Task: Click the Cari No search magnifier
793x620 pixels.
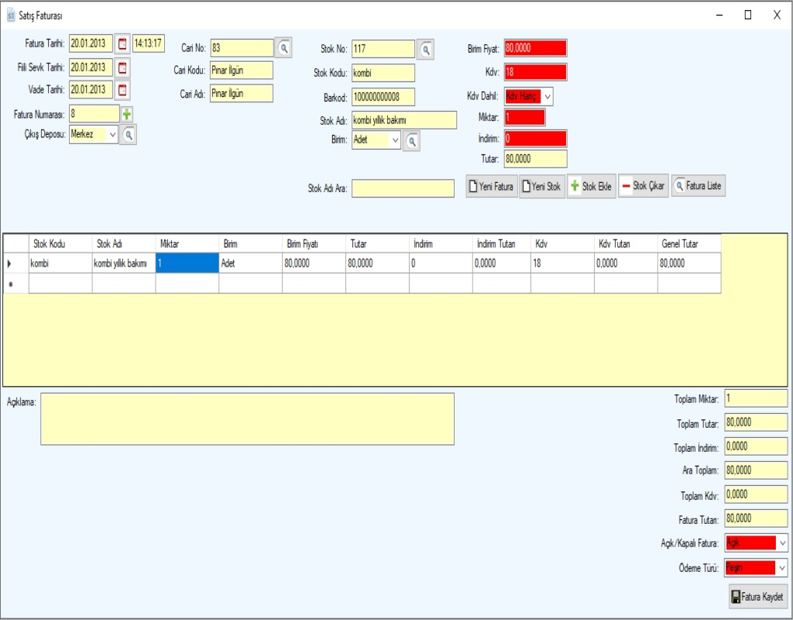Action: [x=284, y=48]
